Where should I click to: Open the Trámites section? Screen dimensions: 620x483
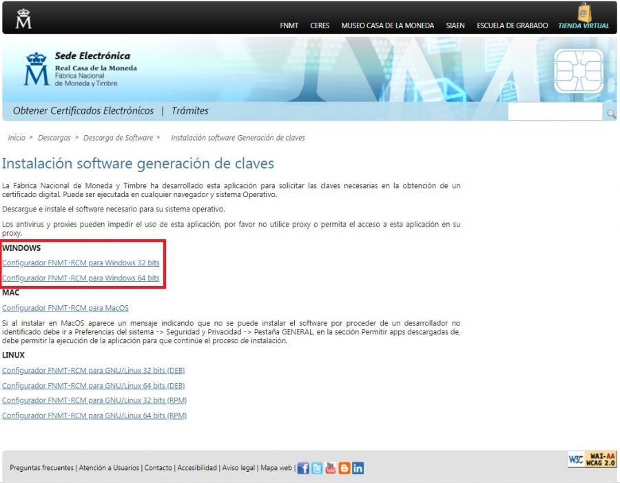pyautogui.click(x=191, y=110)
